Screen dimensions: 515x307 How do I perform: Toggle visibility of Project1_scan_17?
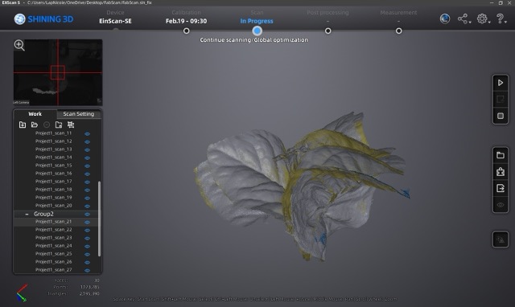click(x=87, y=182)
